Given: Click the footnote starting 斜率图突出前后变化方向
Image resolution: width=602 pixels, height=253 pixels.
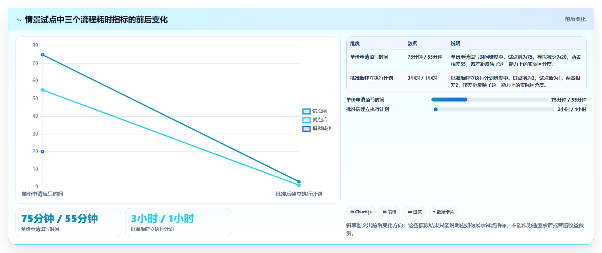Looking at the screenshot, I should pos(465,229).
